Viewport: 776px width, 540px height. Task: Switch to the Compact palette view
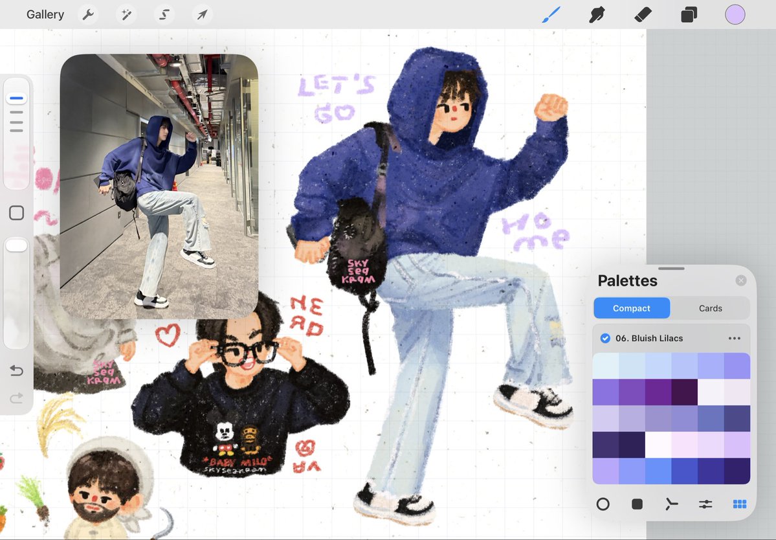(x=632, y=308)
